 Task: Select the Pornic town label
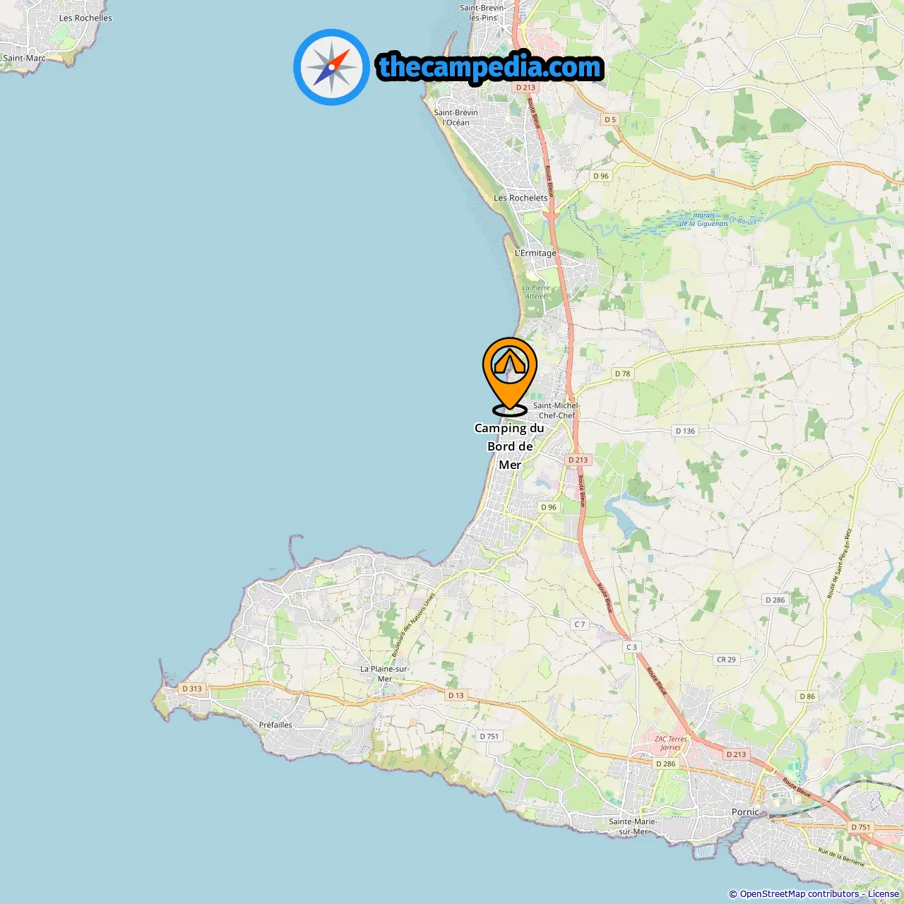tap(745, 812)
